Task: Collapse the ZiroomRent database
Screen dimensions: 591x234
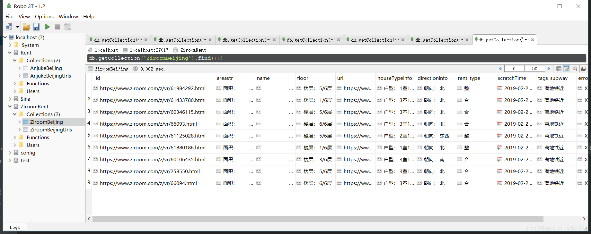Action: click(10, 106)
